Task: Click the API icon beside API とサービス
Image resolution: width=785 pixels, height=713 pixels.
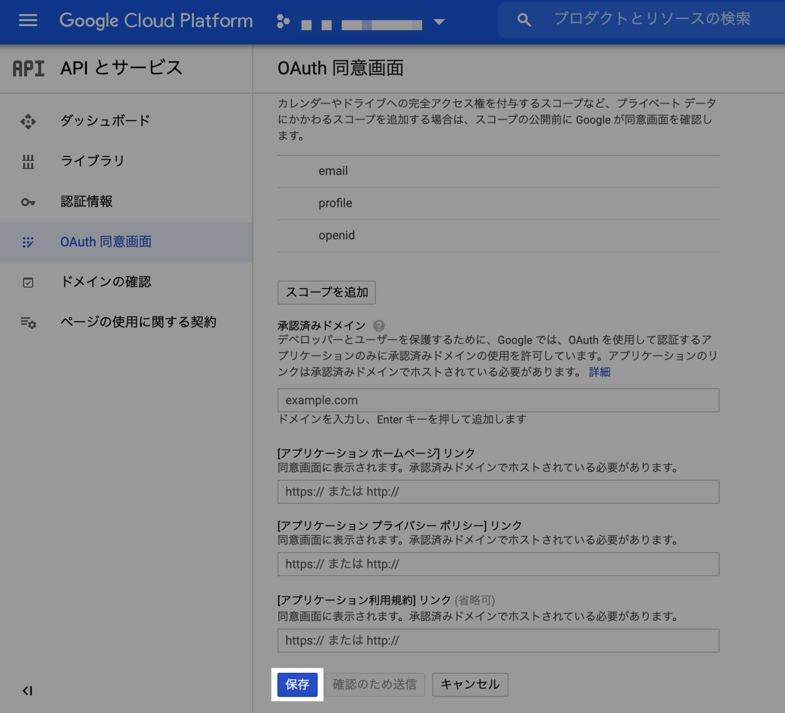Action: 29,69
